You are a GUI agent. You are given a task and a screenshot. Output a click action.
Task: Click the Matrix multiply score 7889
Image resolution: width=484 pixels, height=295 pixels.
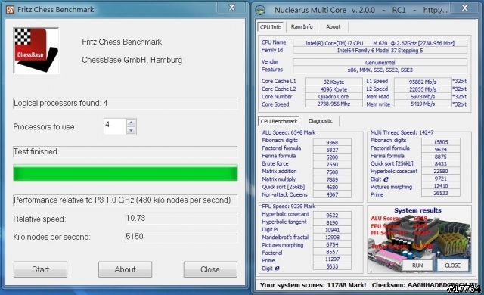(332, 179)
